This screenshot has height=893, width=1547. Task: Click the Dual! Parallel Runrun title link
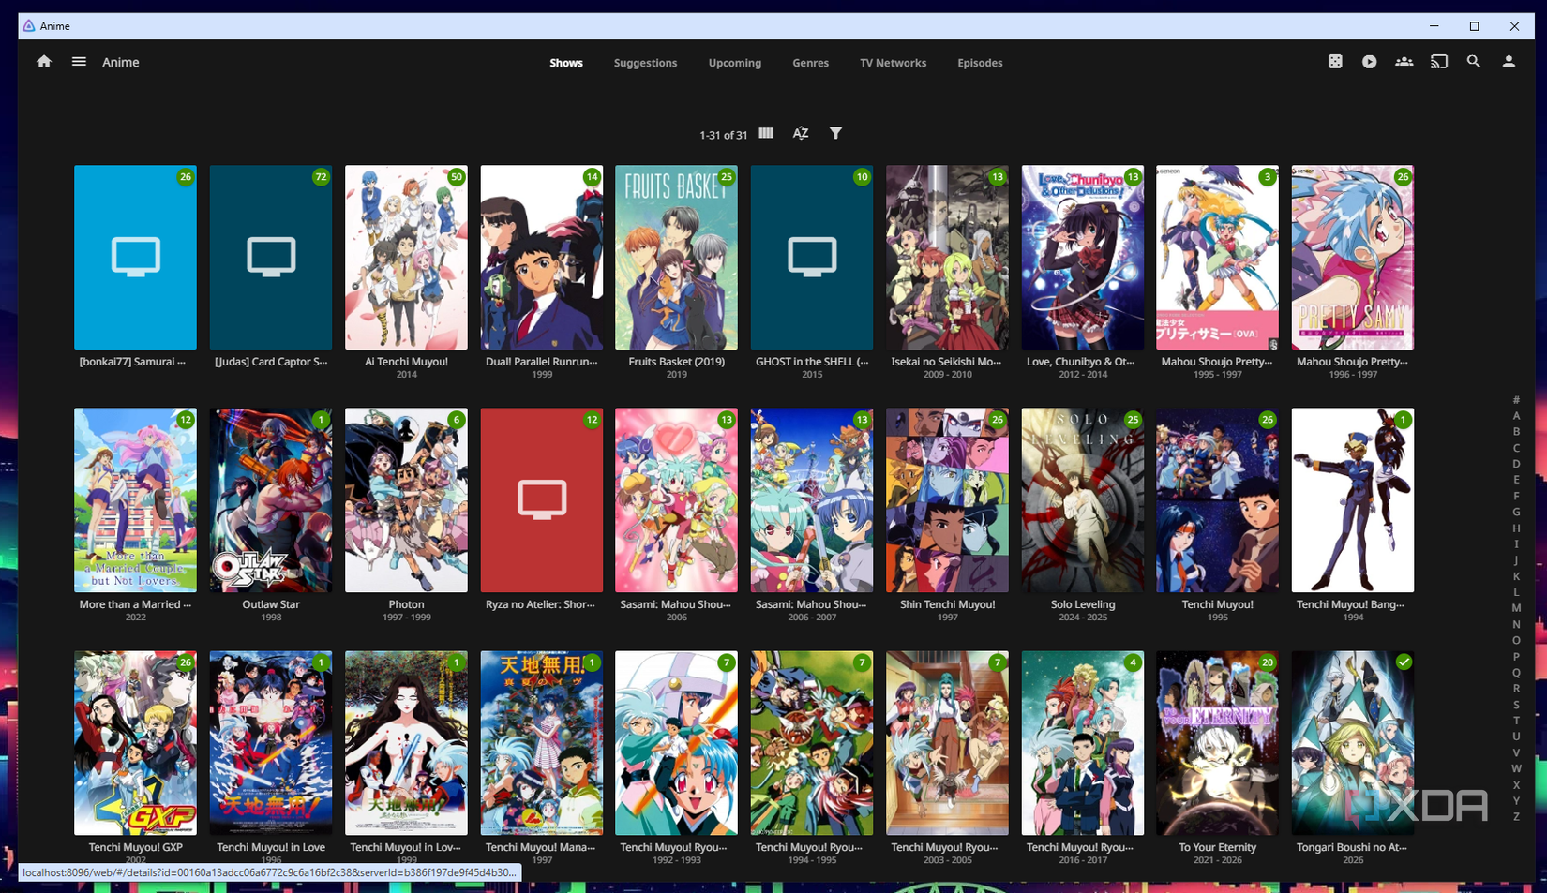point(542,362)
